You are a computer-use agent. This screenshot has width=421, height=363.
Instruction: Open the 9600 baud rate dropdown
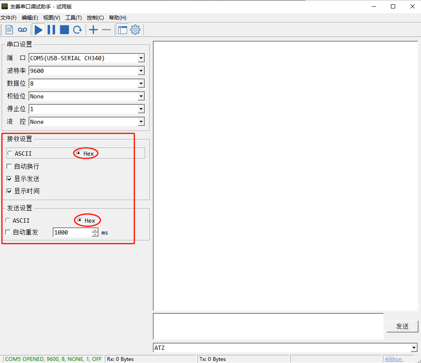141,71
